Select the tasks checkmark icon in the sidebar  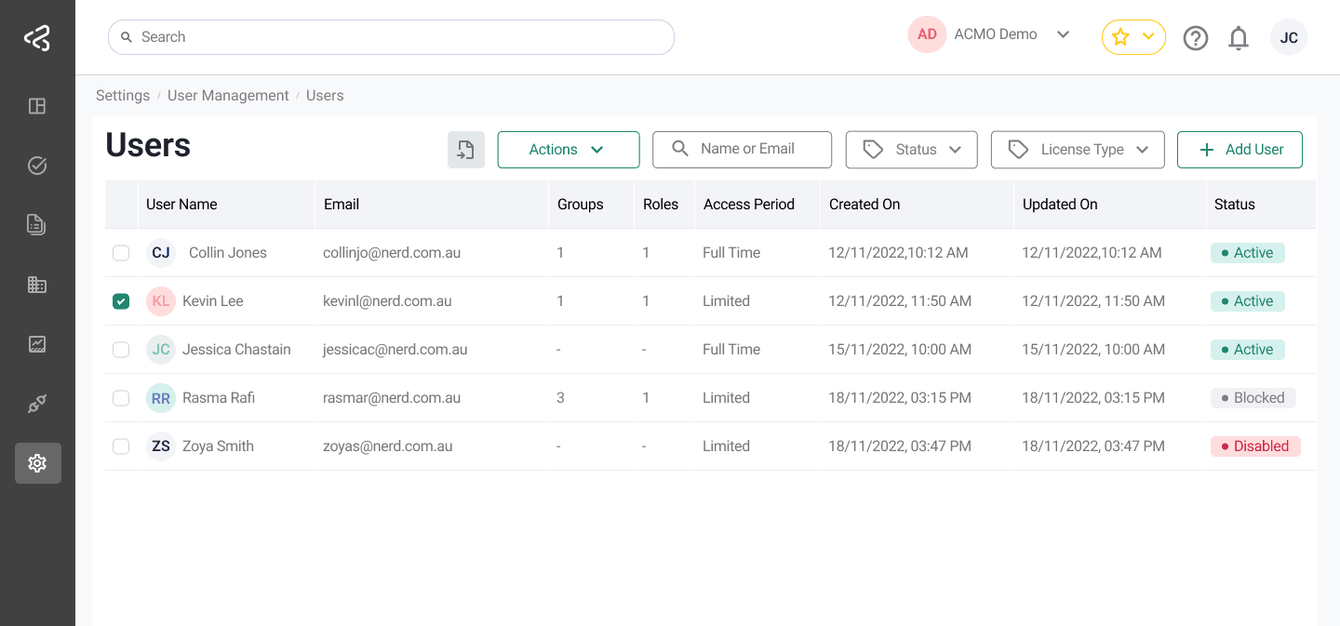(37, 166)
